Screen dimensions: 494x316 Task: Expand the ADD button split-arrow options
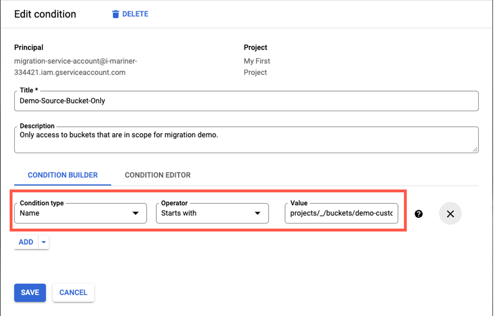(43, 242)
